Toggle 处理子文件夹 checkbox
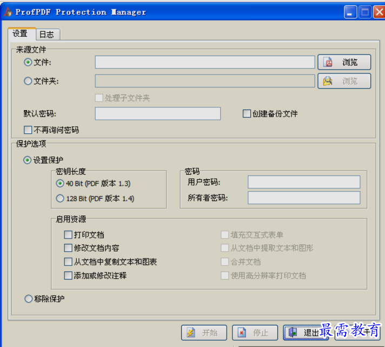This screenshot has width=385, height=347. pyautogui.click(x=99, y=98)
